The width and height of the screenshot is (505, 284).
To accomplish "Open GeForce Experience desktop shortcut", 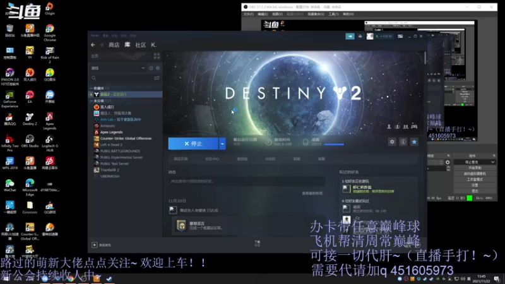I will click(x=9, y=99).
